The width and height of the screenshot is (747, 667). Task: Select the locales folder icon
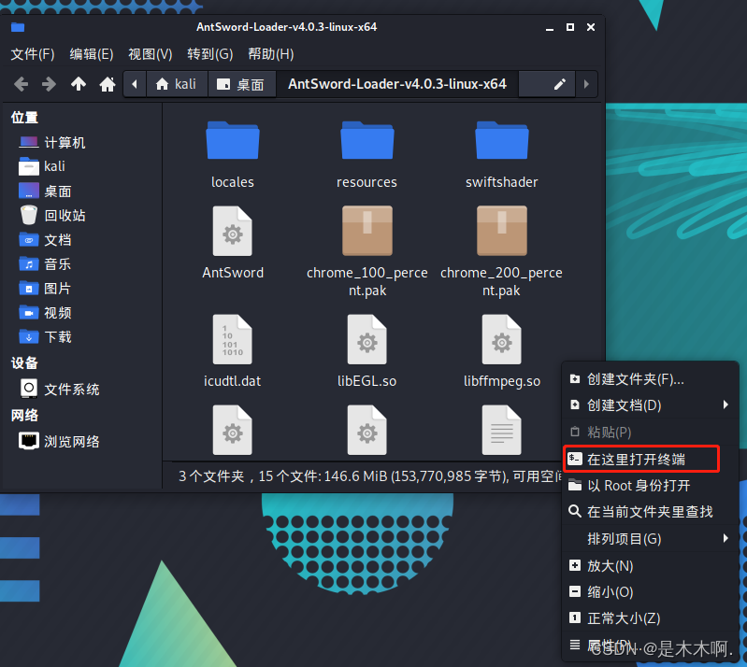click(x=233, y=140)
